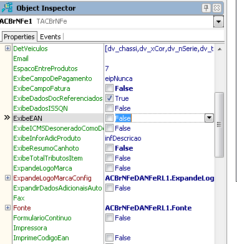Toggle the FormularioContinuo checkbox
The image size is (237, 244).
tap(109, 218)
